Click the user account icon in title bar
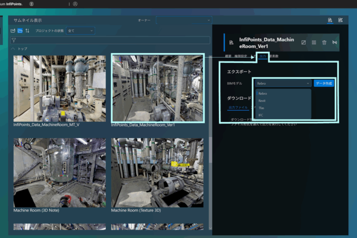 coord(75,4)
